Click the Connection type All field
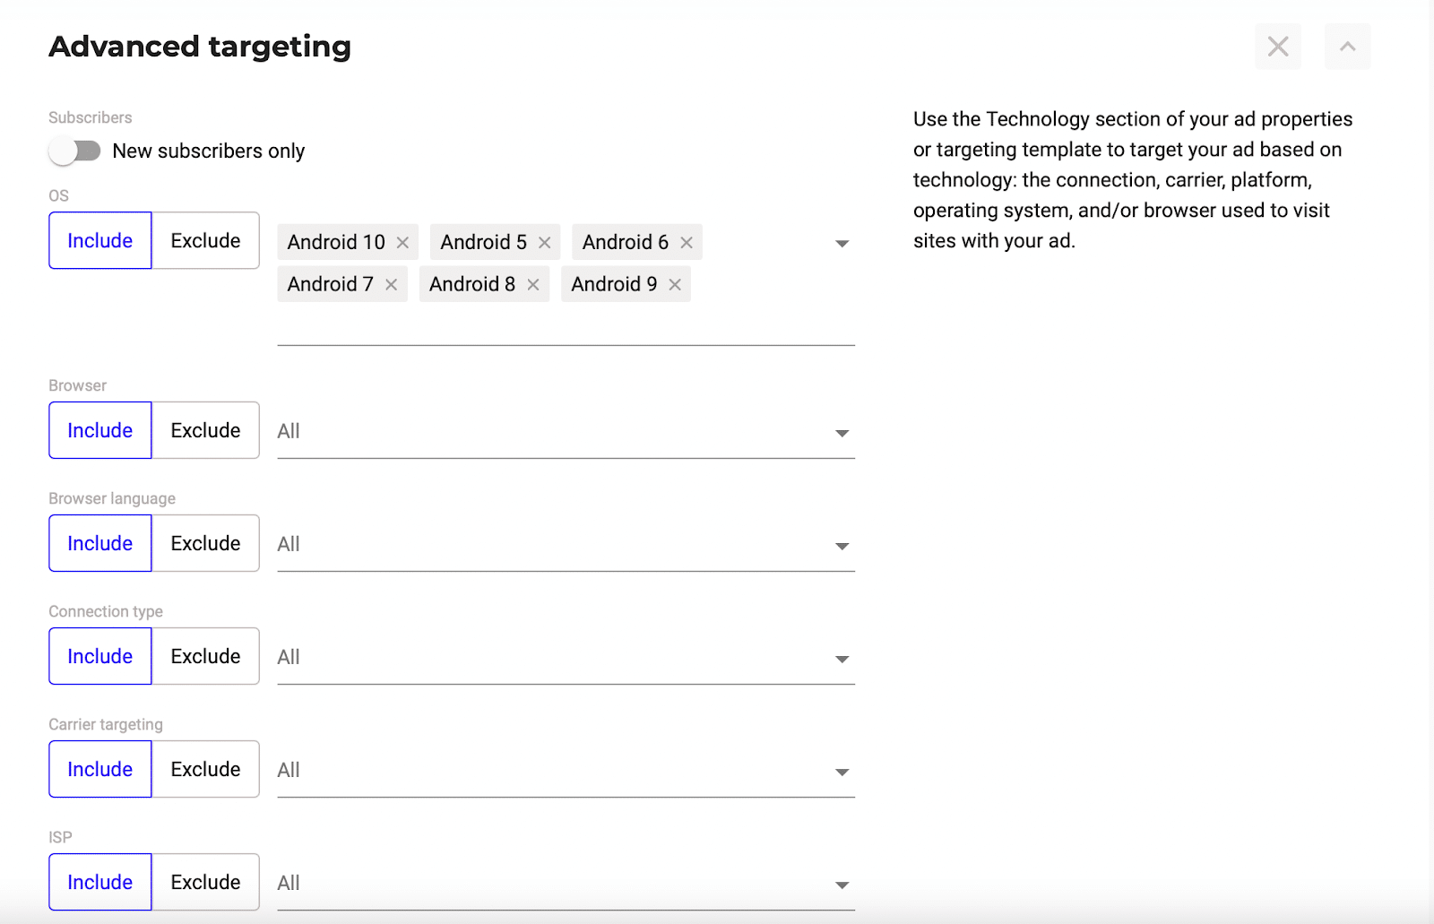Image resolution: width=1434 pixels, height=924 pixels. tap(566, 657)
